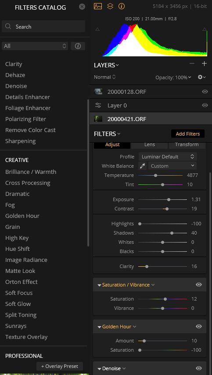Select the Layer 0 row name
Viewport: 212px width, 375px height.
117,106
